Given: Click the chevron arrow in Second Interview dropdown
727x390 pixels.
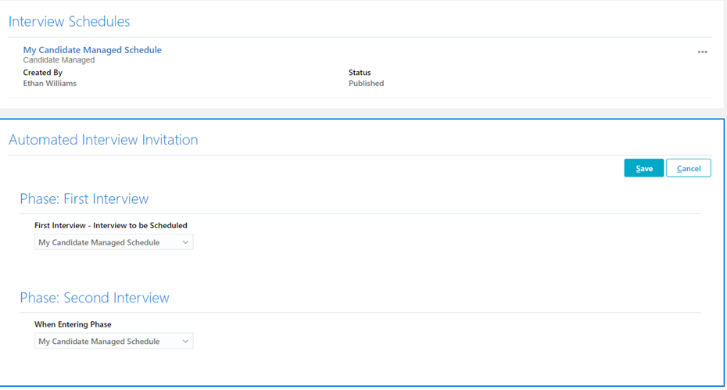Looking at the screenshot, I should [185, 342].
